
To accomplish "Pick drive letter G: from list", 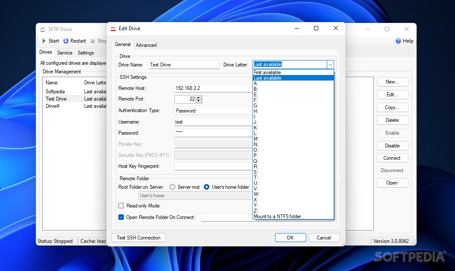I will [293, 106].
